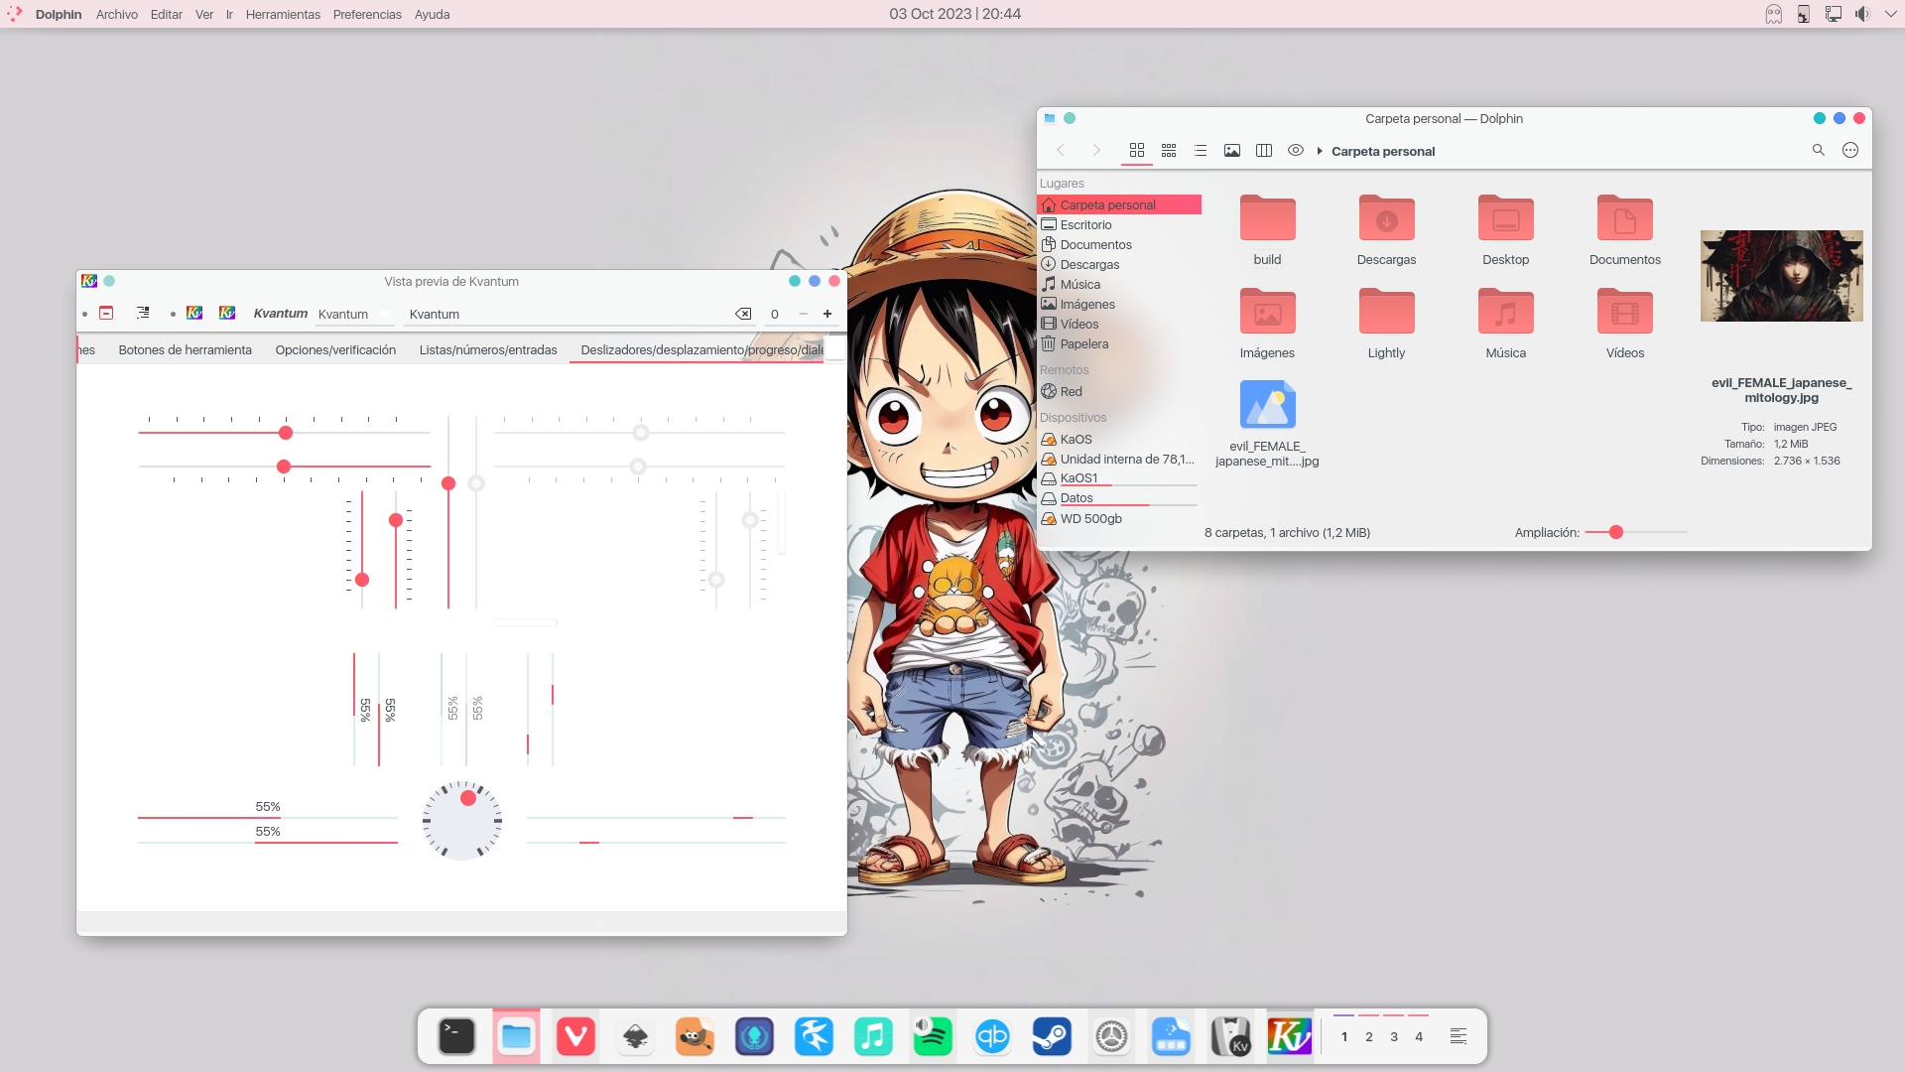
Task: Switch to Opciones/verificación tab
Action: point(335,349)
